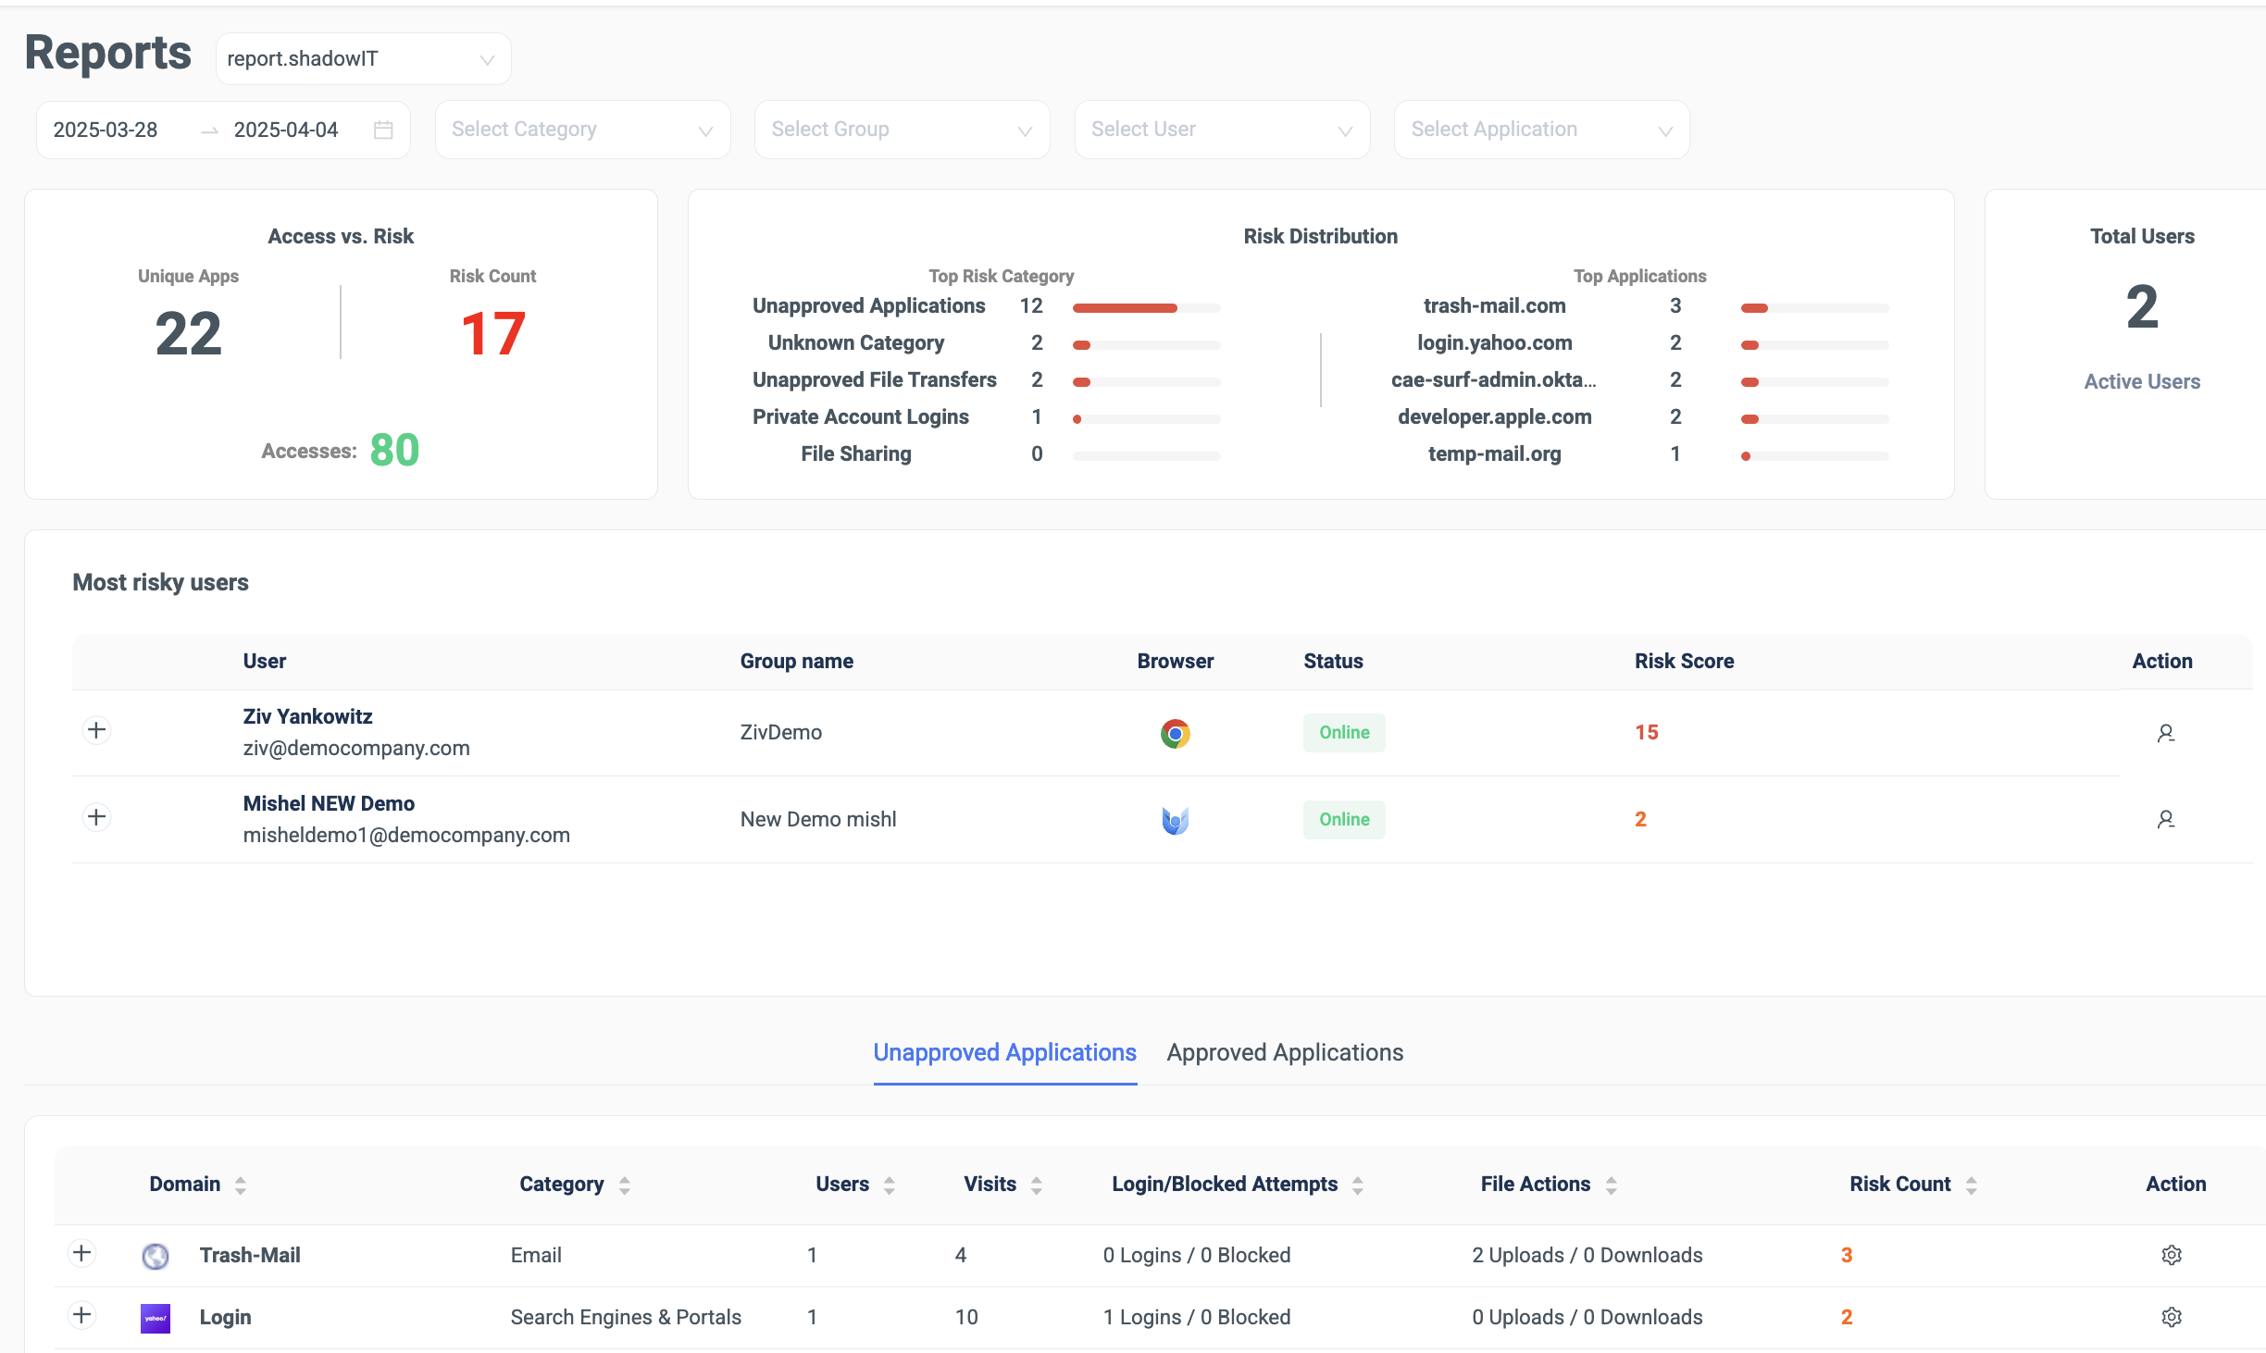Click the Active Users link
The height and width of the screenshot is (1353, 2266).
(2142, 381)
